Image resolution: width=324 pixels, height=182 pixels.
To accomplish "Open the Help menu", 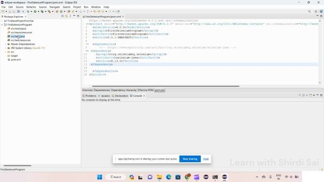I will point(106,7).
